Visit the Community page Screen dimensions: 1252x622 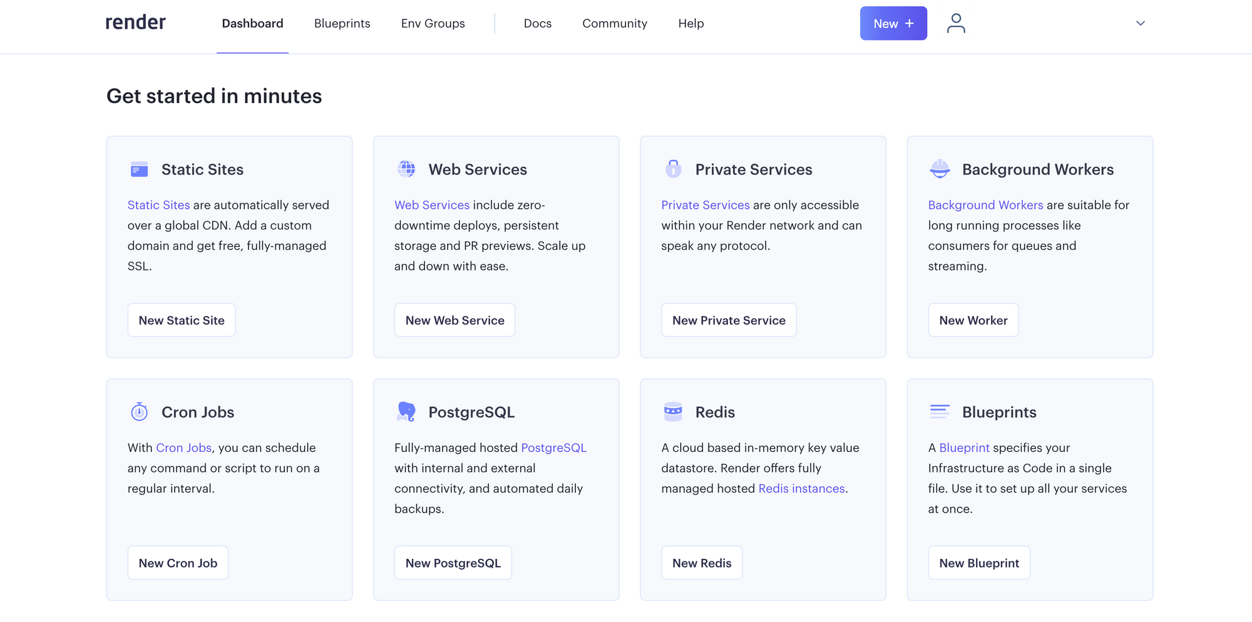pos(615,23)
